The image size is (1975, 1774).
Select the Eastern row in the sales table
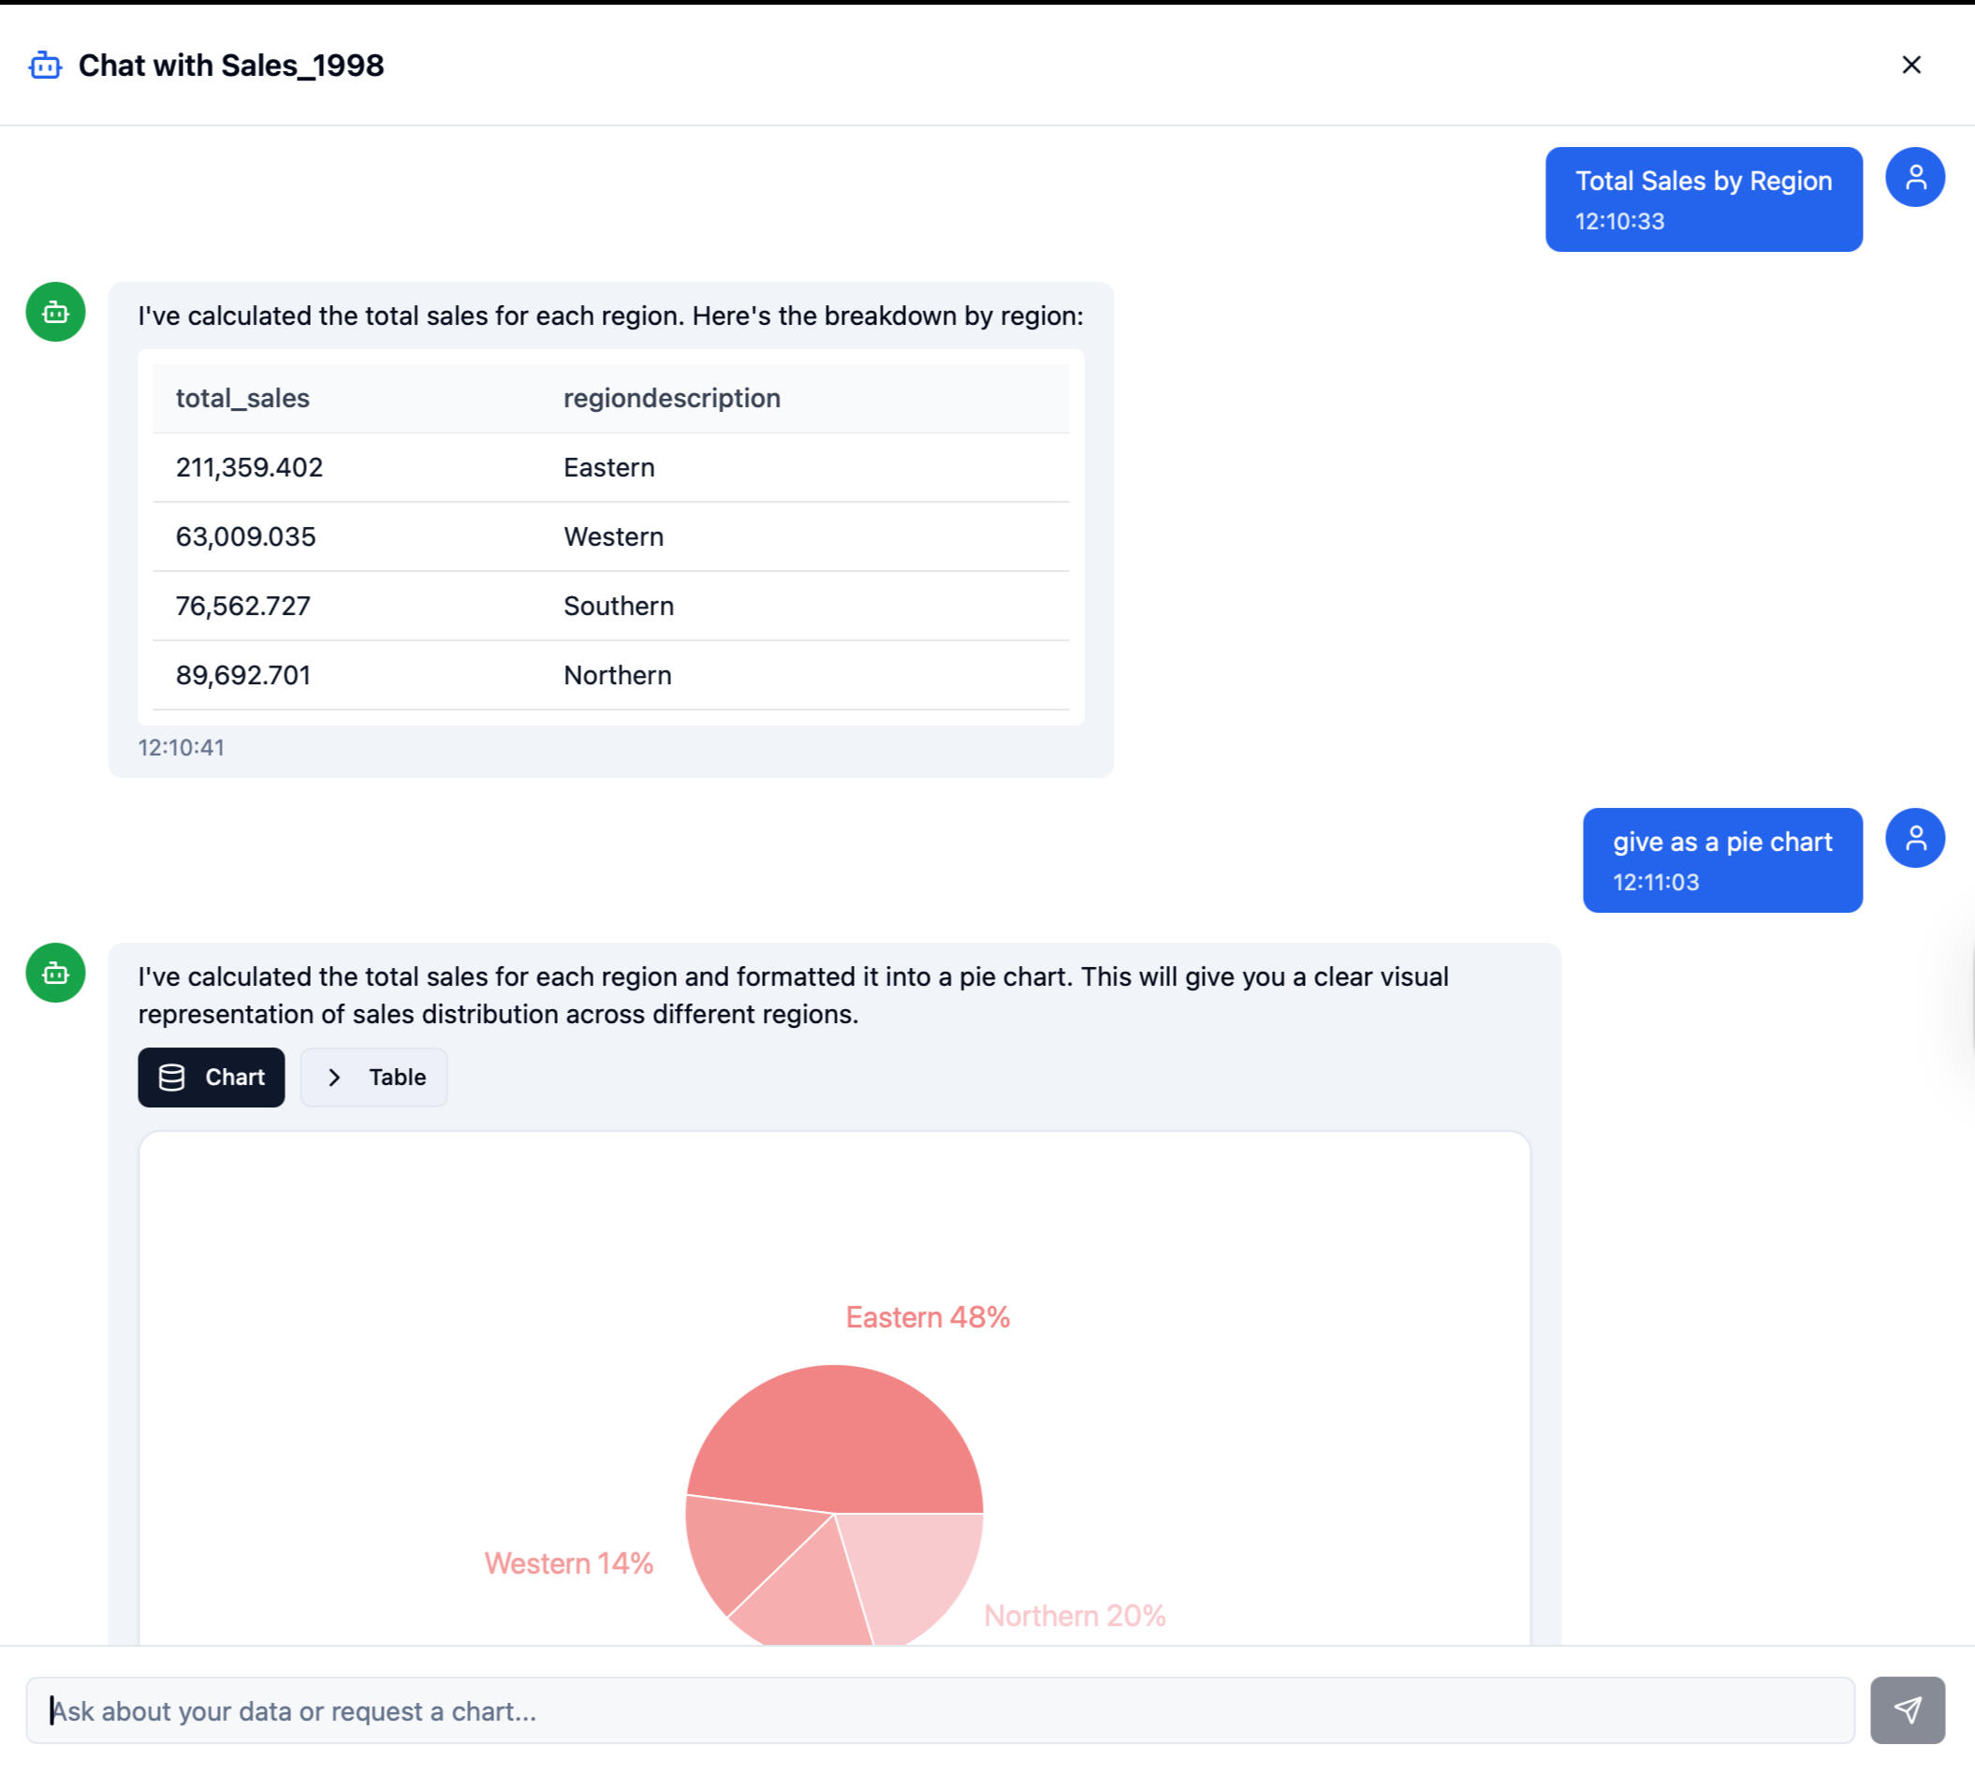coord(610,468)
